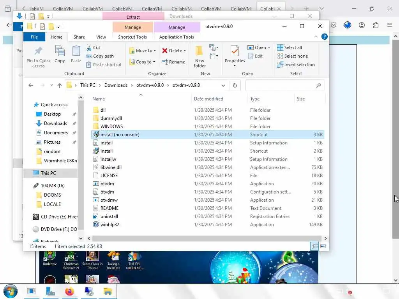Viewport: 399px width, 299px height.
Task: Click the horizontal scrollbar track
Action: (x=207, y=239)
